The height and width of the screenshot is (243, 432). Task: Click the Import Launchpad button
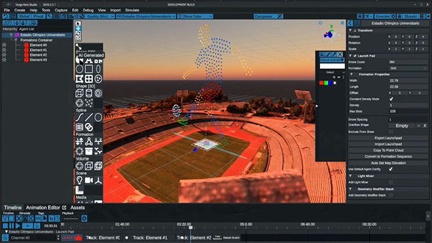[x=388, y=144]
